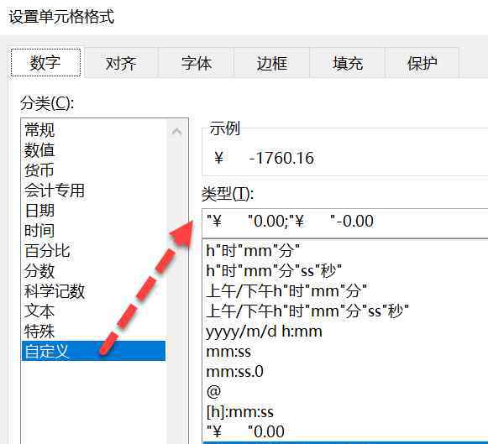Select the 边框 tab
488x444 pixels.
(272, 62)
